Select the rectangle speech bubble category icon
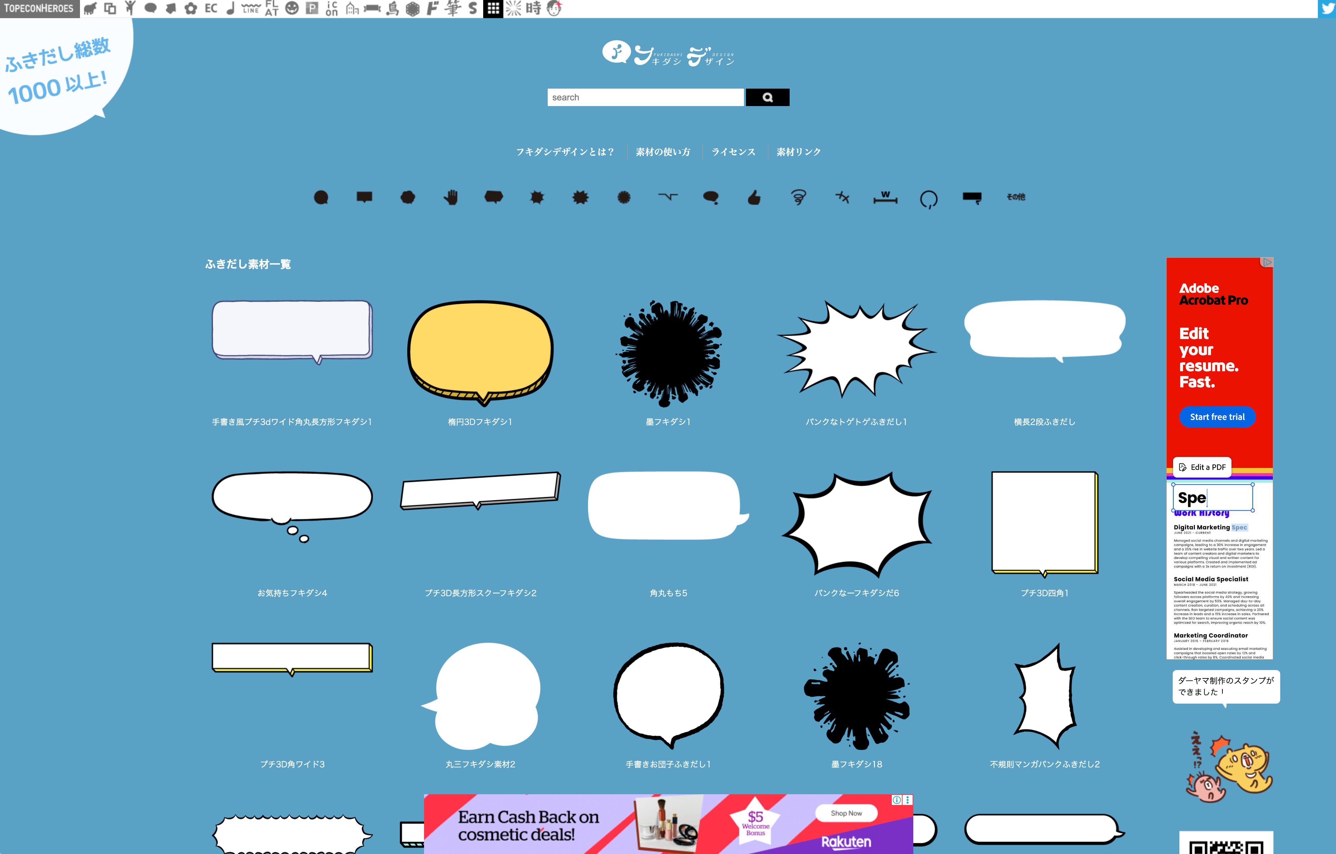Viewport: 1336px width, 854px height. [x=364, y=197]
